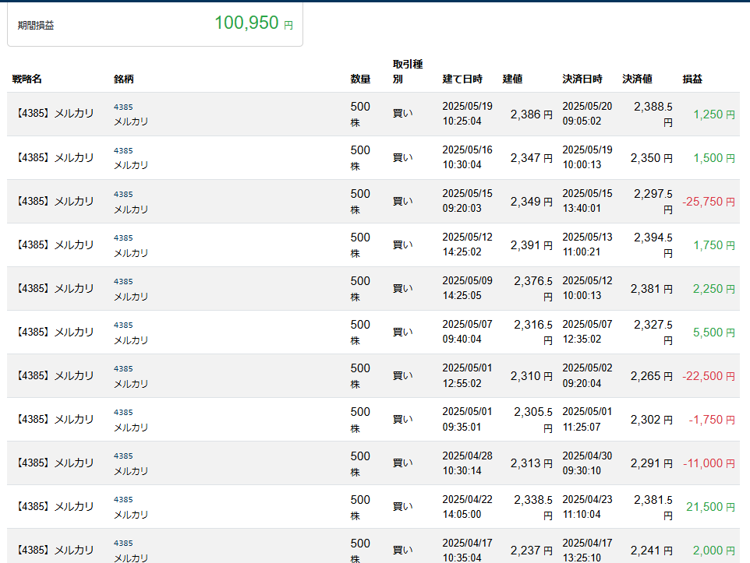
Task: Click entry price 2,237 円
Action: (x=532, y=550)
